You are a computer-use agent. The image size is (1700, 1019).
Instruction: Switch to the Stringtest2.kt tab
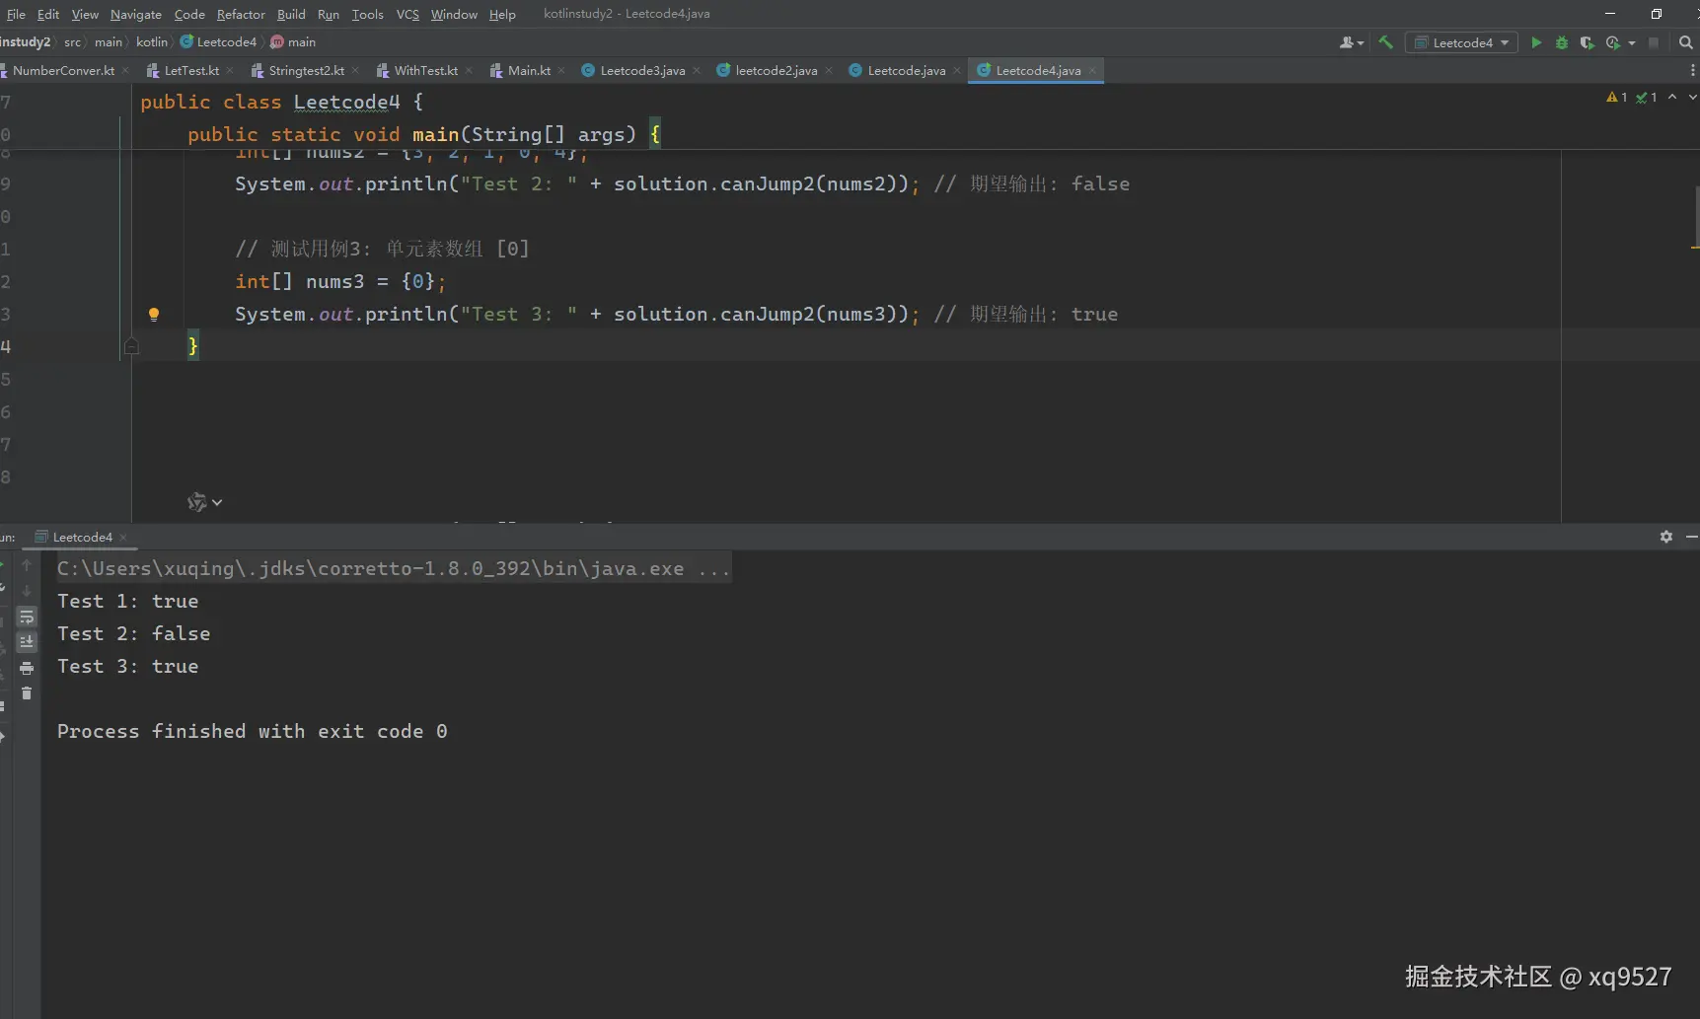(x=306, y=70)
